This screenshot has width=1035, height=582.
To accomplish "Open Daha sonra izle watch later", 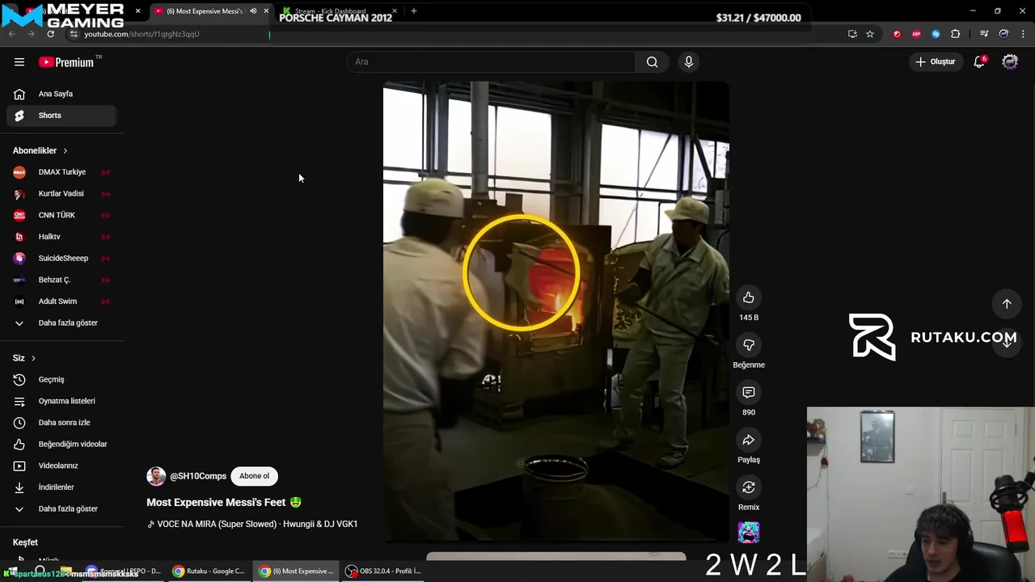I will coord(61,422).
